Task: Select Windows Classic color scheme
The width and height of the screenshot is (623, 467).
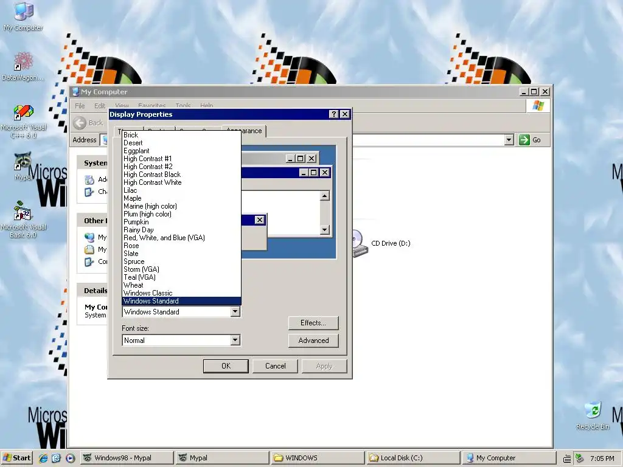Action: pyautogui.click(x=181, y=293)
